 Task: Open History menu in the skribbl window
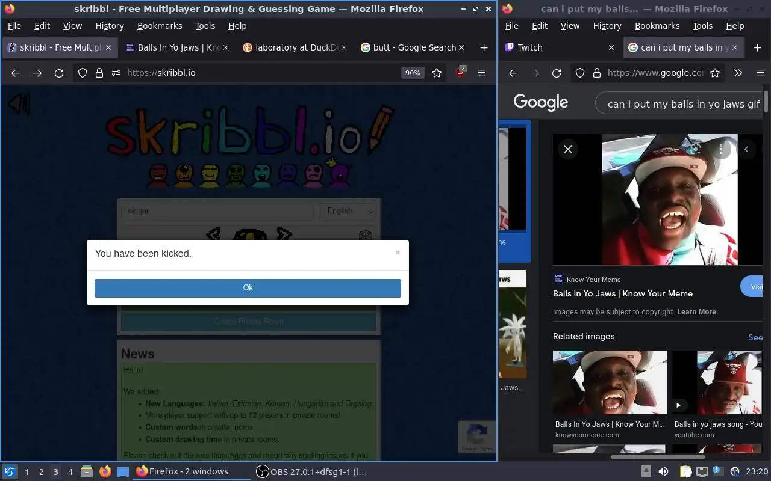coord(110,26)
